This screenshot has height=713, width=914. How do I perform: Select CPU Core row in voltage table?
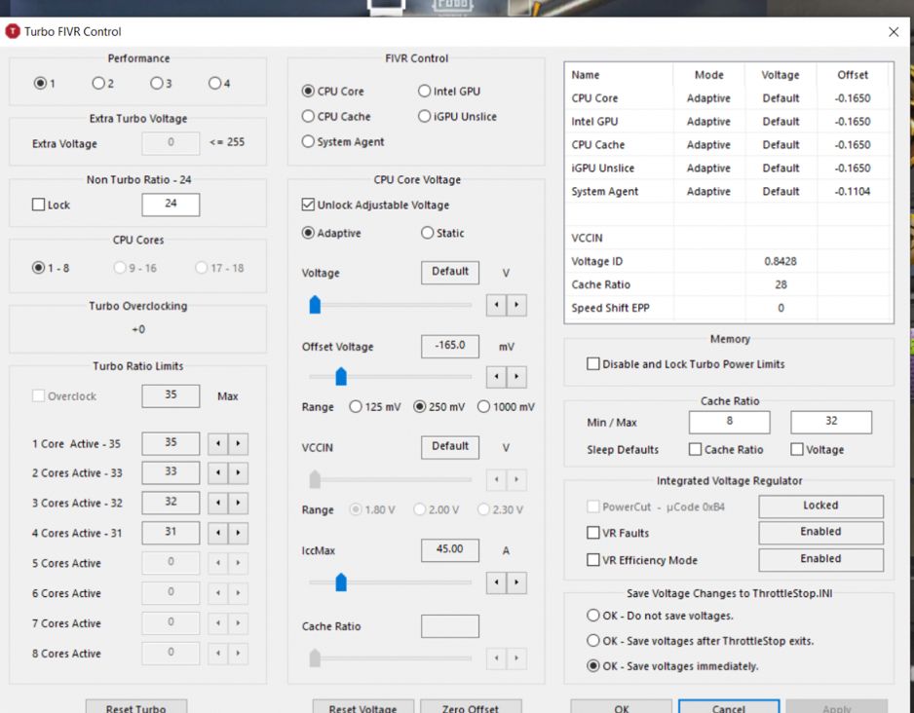(x=729, y=97)
